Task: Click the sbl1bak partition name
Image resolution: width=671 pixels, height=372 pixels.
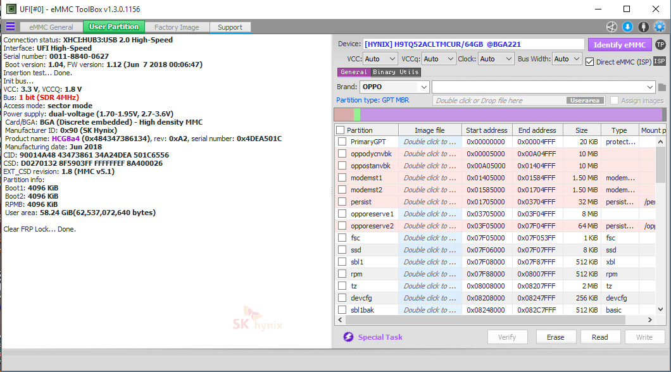Action: 362,309
